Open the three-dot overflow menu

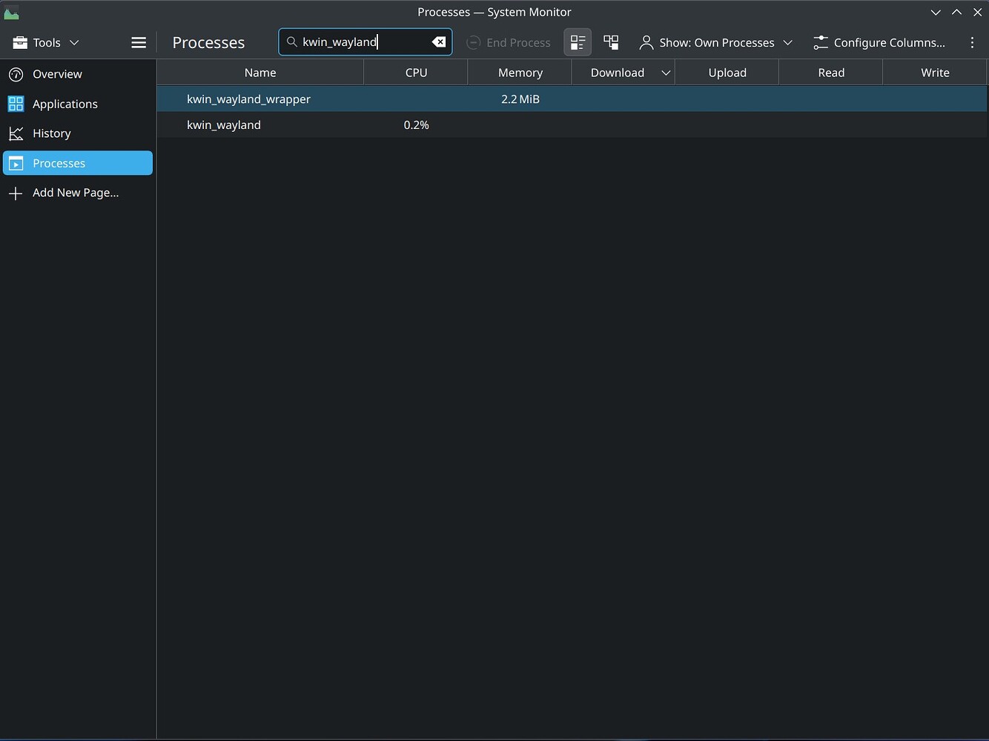[x=973, y=42]
